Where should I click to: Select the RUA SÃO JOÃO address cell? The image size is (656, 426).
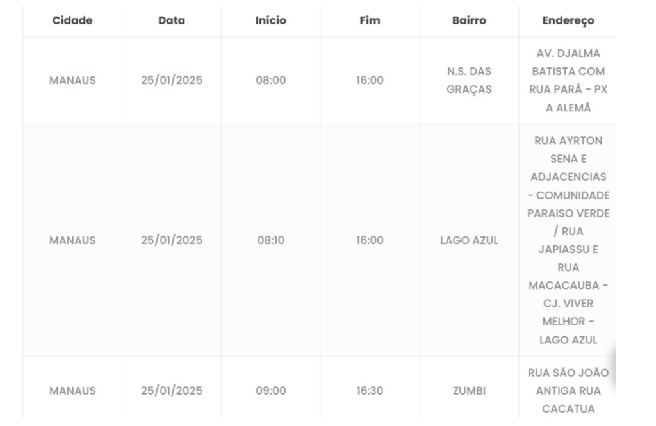click(568, 391)
